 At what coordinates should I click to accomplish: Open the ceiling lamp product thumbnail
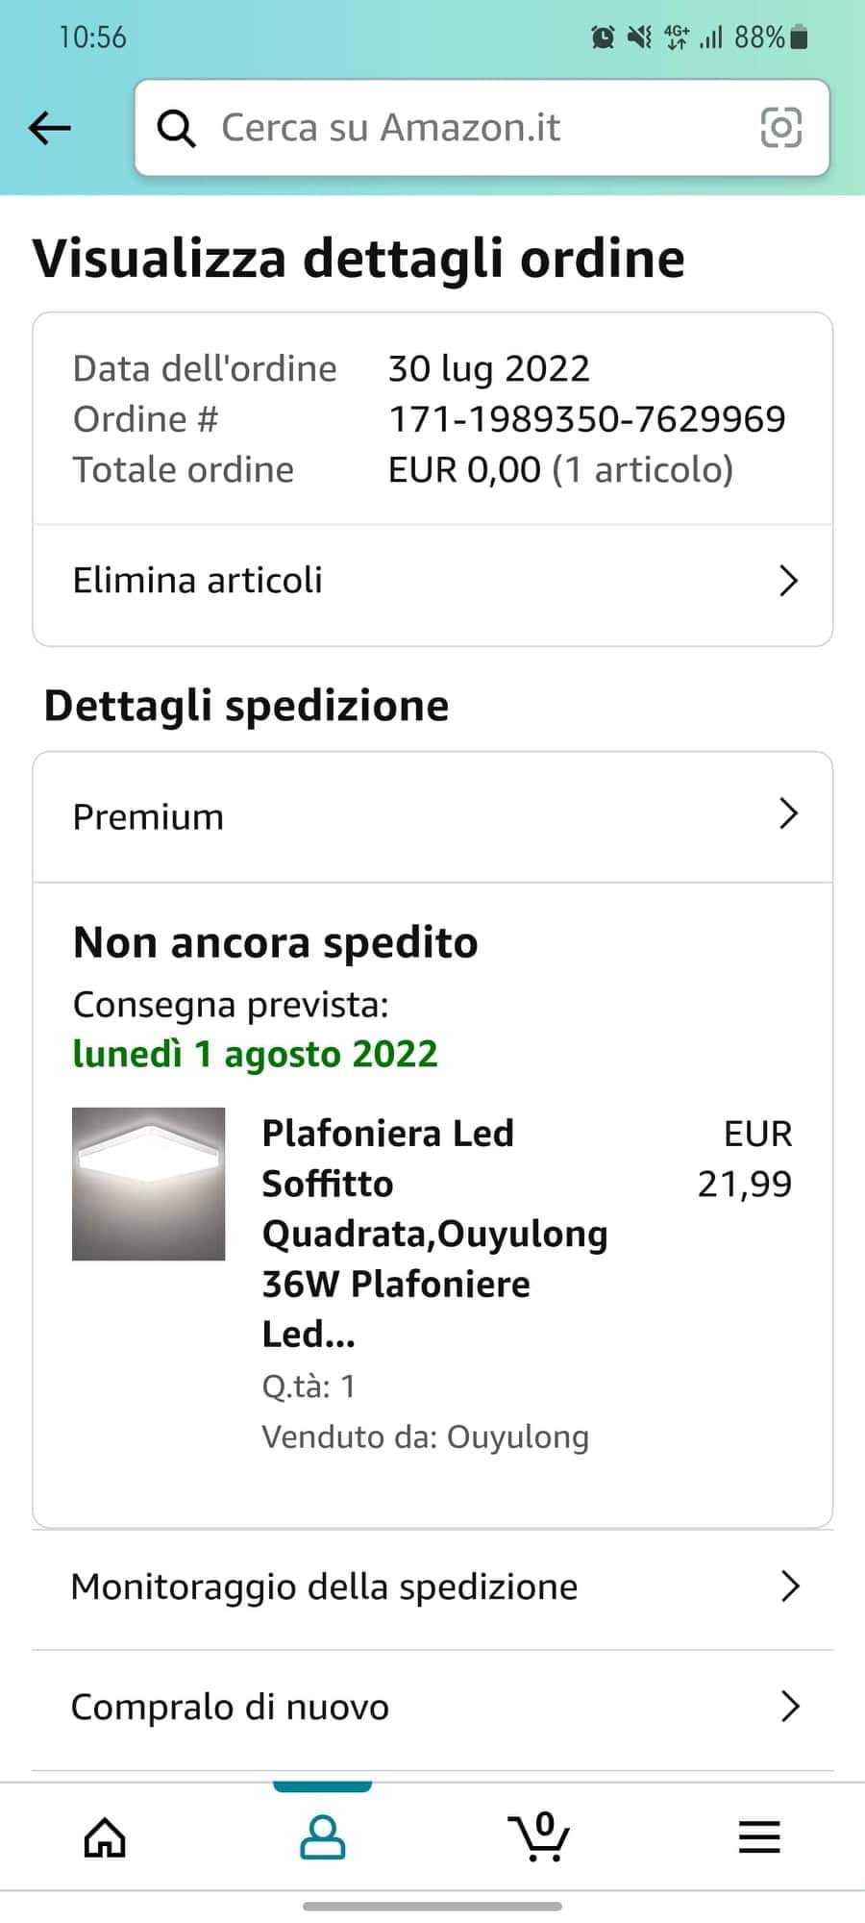coord(149,1184)
